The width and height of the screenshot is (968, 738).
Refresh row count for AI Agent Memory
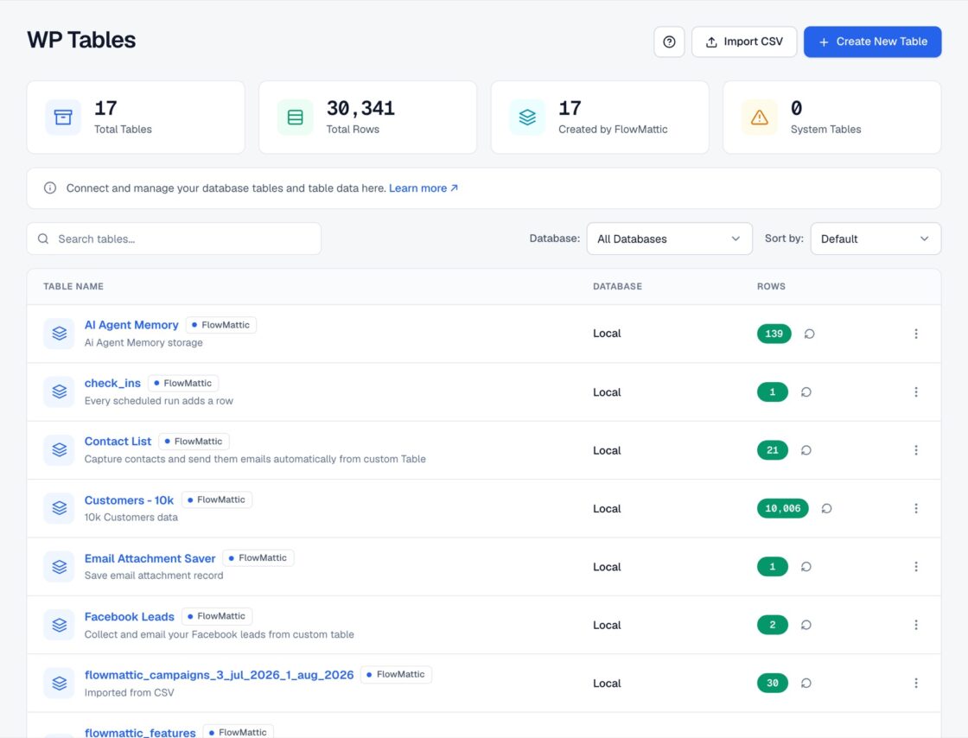(x=809, y=334)
